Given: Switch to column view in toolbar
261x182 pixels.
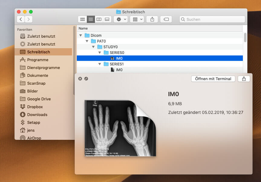Looking at the screenshot, I should point(99,19).
